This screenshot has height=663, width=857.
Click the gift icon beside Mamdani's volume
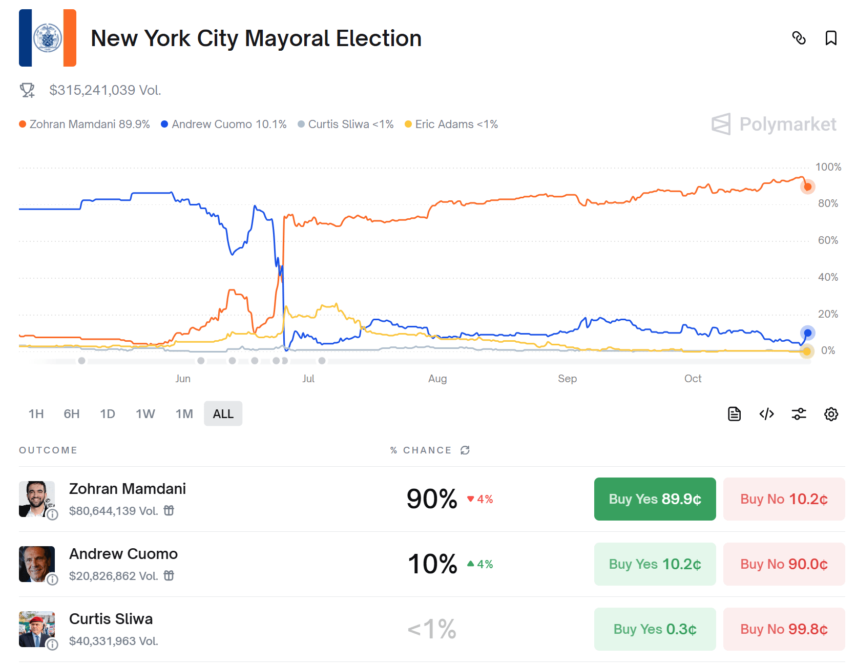(169, 510)
